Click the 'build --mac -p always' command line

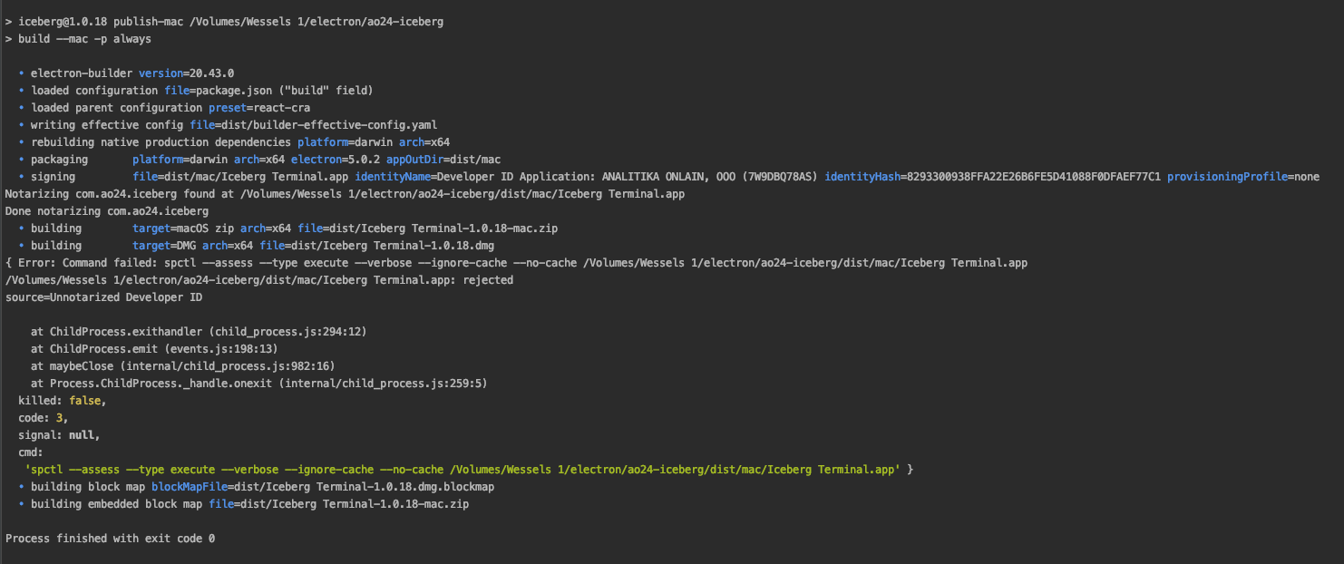[x=84, y=39]
